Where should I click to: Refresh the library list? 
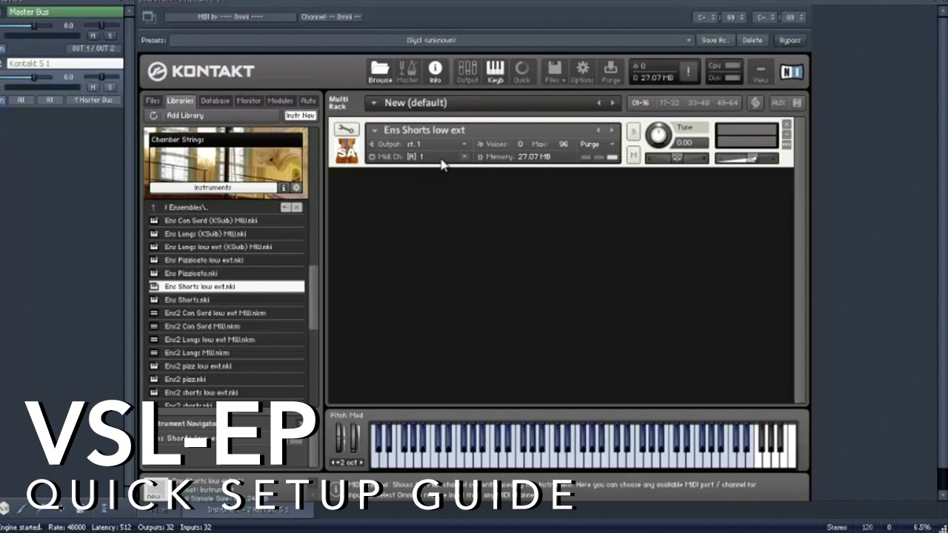point(153,115)
